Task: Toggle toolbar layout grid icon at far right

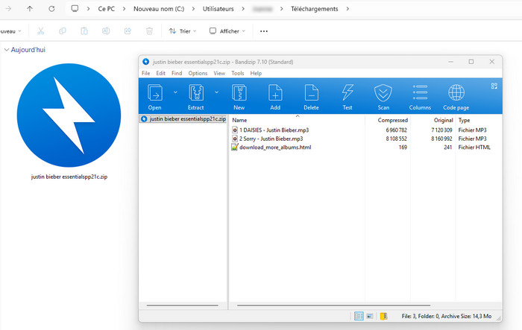Action: 494,86
